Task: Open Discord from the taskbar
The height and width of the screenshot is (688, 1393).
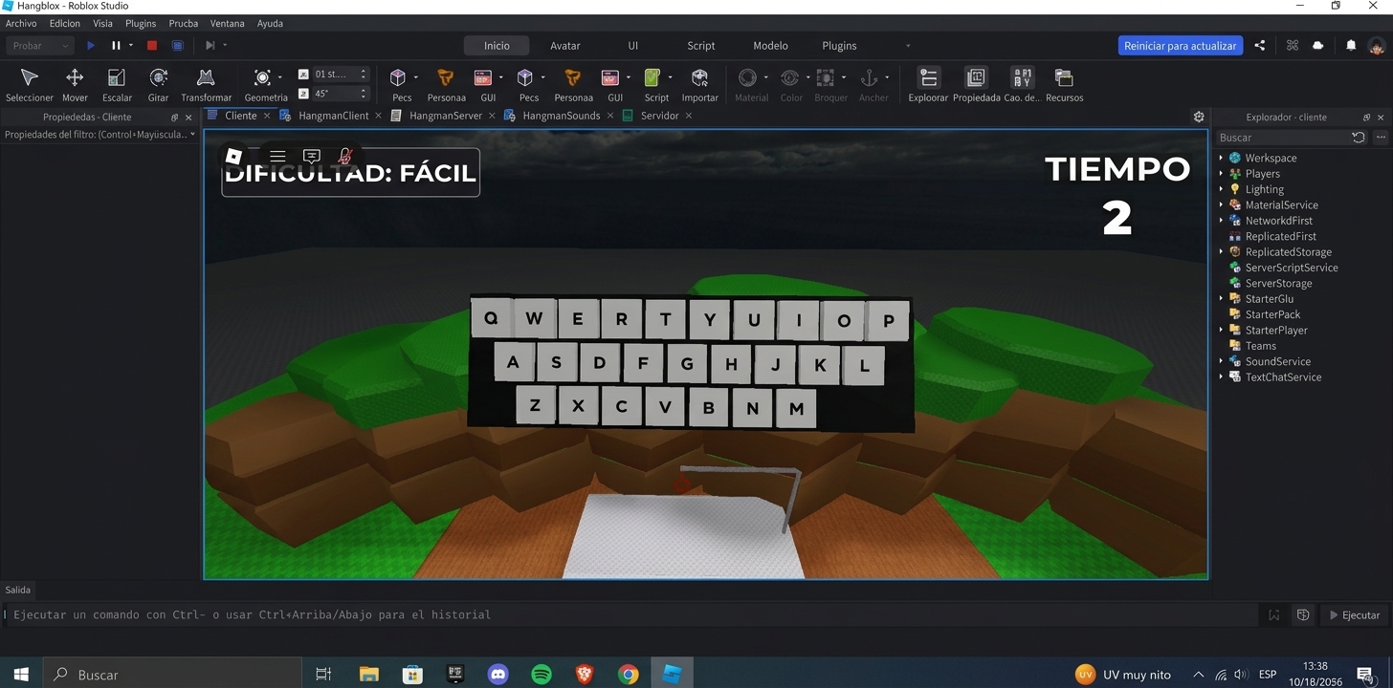Action: 498,675
